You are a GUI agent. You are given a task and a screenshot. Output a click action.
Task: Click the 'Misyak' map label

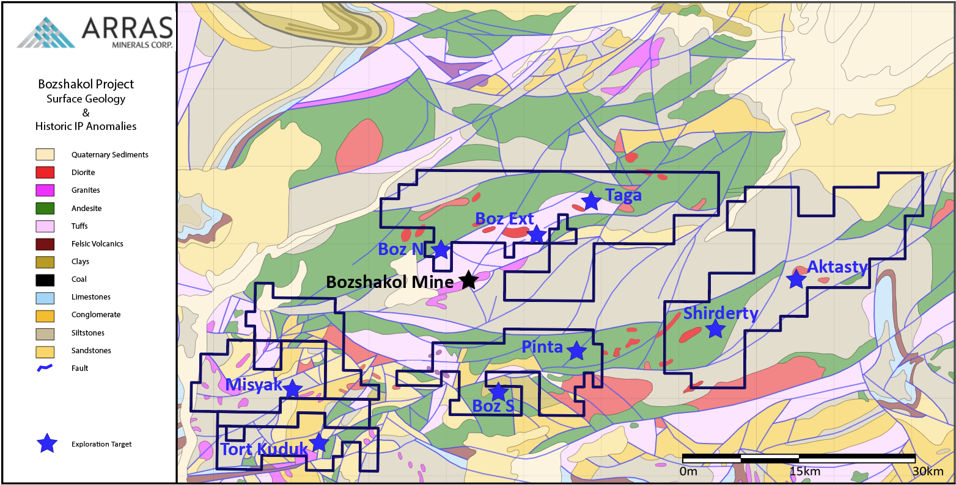click(x=254, y=385)
